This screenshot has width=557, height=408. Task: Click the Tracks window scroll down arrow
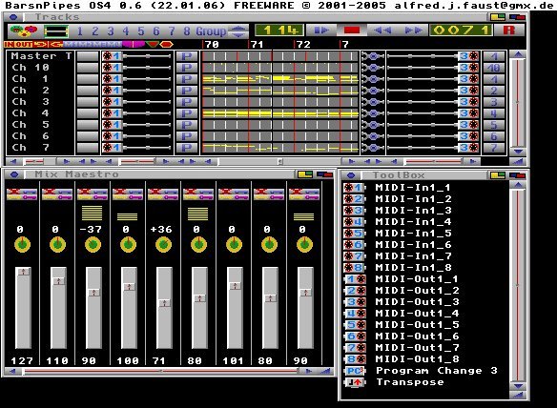click(x=518, y=152)
